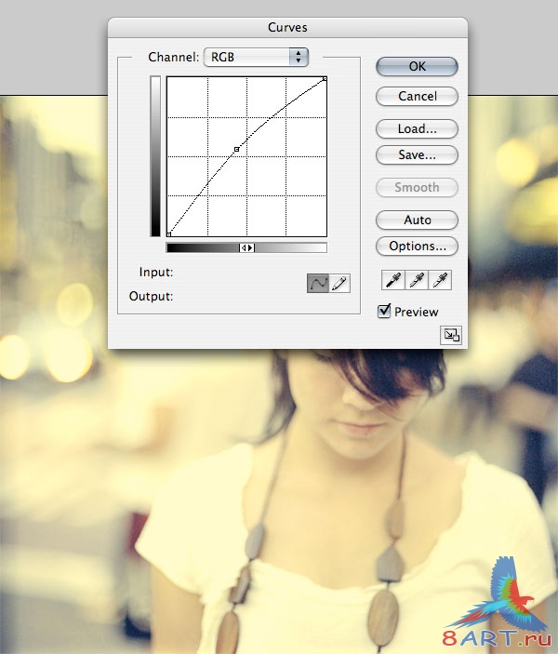558x654 pixels.
Task: Click the curve grid size toggle icon
Action: point(451,335)
